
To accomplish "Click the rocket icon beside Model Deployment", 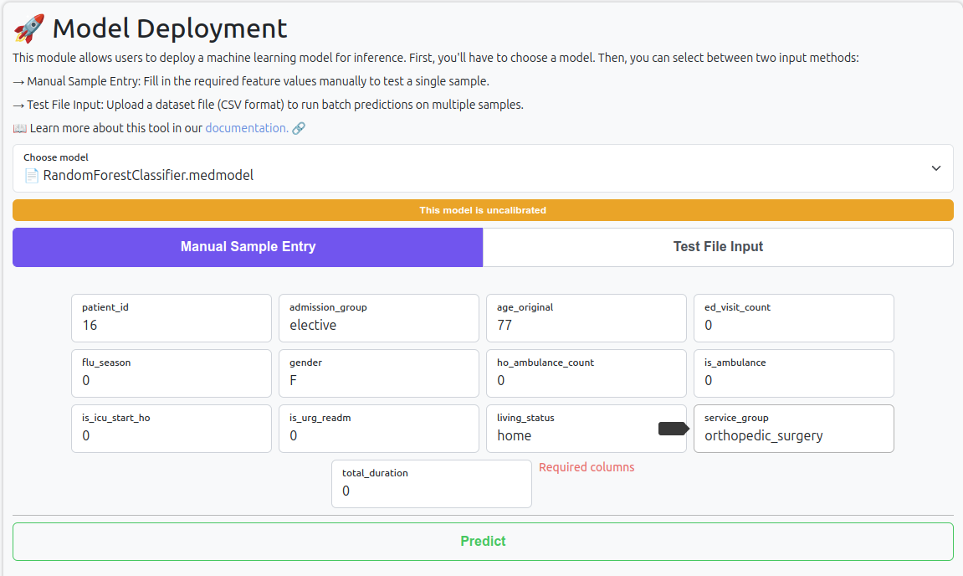I will point(29,28).
